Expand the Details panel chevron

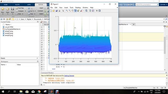[37, 58]
